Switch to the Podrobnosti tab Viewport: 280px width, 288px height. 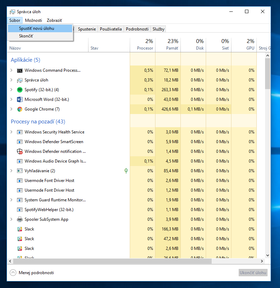[137, 29]
